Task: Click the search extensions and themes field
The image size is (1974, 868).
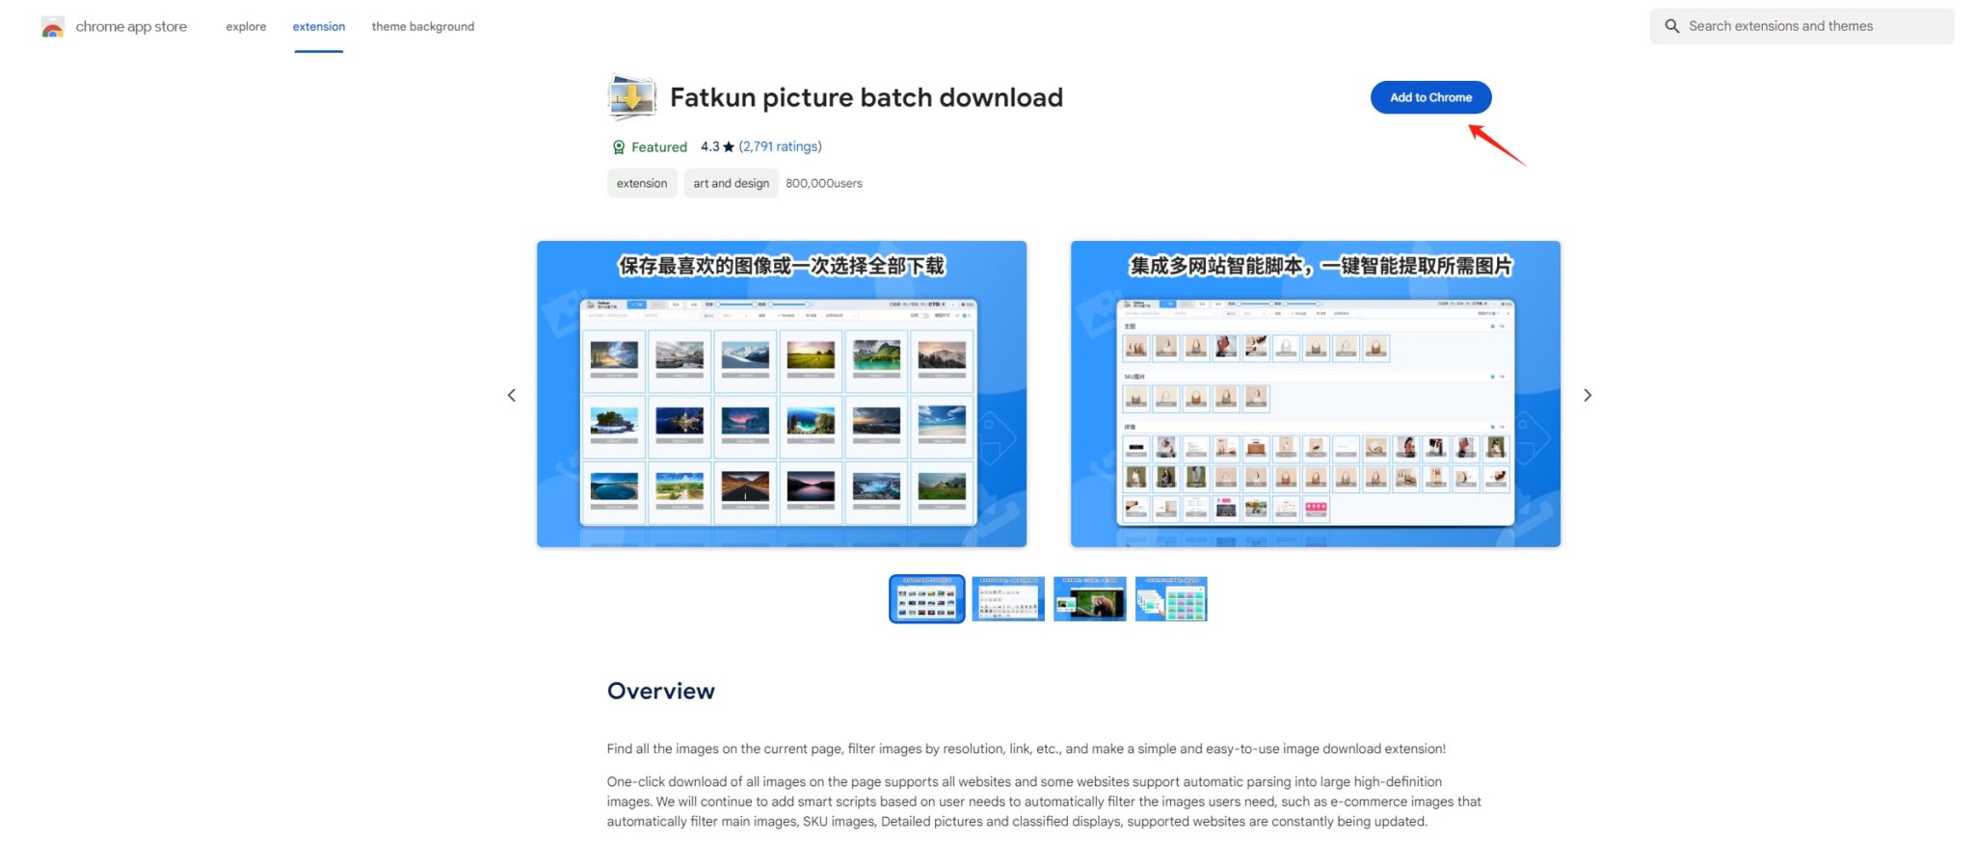Action: [1802, 26]
